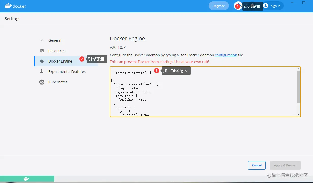Screen dimensions: 313x183
Task: Maximize the Docker Desktop window
Action: coord(304,3)
